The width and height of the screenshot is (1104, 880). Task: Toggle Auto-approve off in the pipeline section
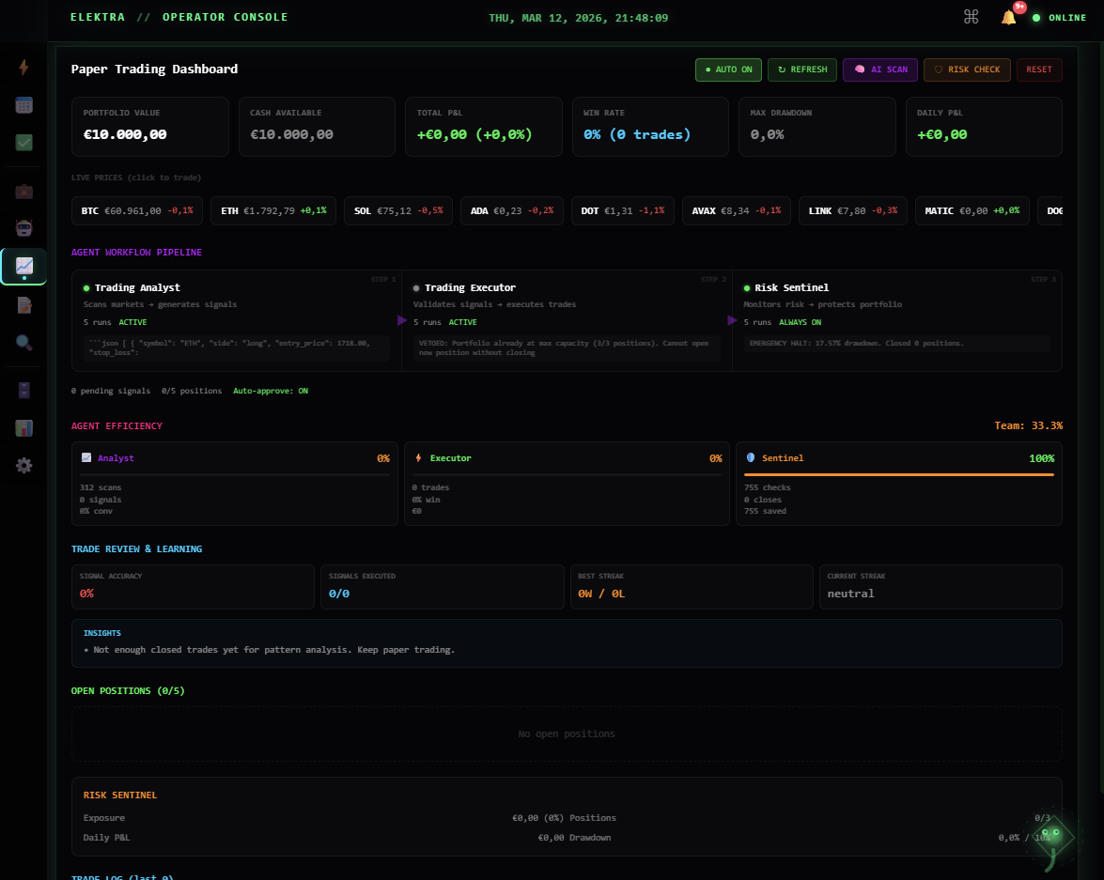pyautogui.click(x=271, y=390)
